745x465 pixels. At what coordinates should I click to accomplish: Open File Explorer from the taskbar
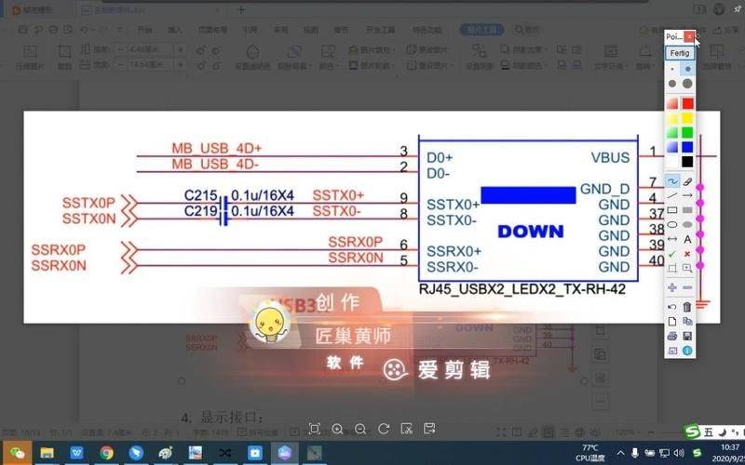pyautogui.click(x=47, y=453)
